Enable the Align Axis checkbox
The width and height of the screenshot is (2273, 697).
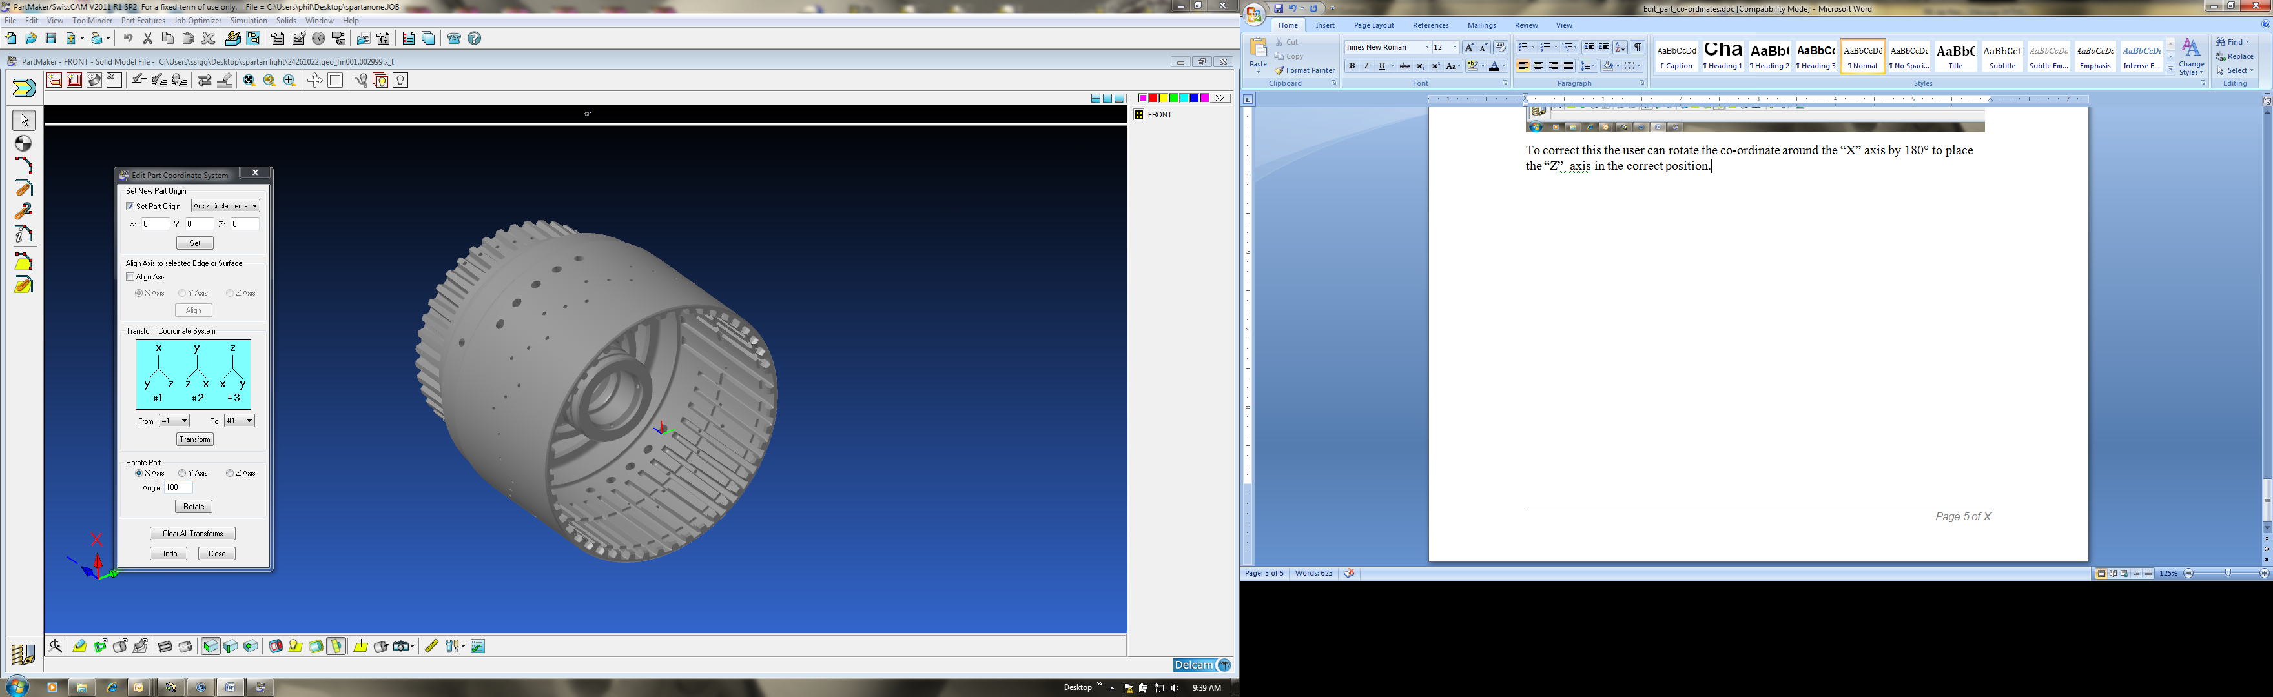pyautogui.click(x=130, y=277)
